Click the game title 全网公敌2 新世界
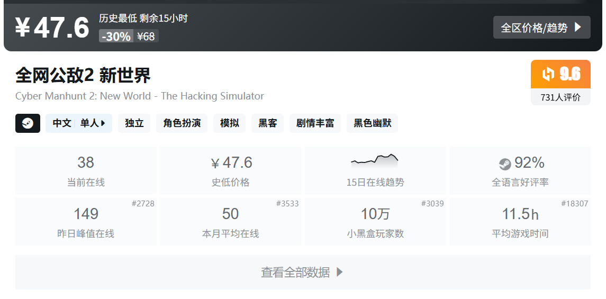 click(83, 75)
